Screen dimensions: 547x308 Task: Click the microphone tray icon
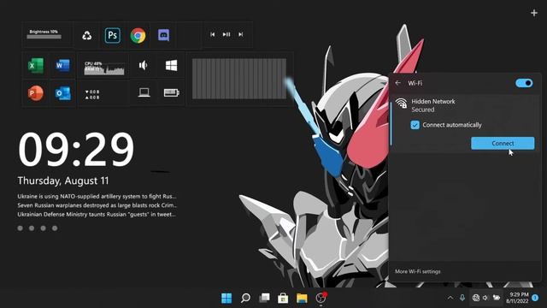[x=462, y=298]
